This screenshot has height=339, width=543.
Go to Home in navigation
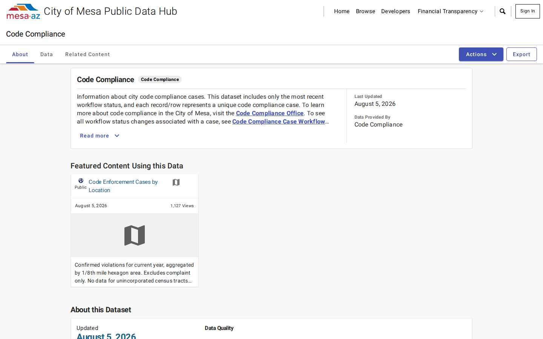point(342,11)
